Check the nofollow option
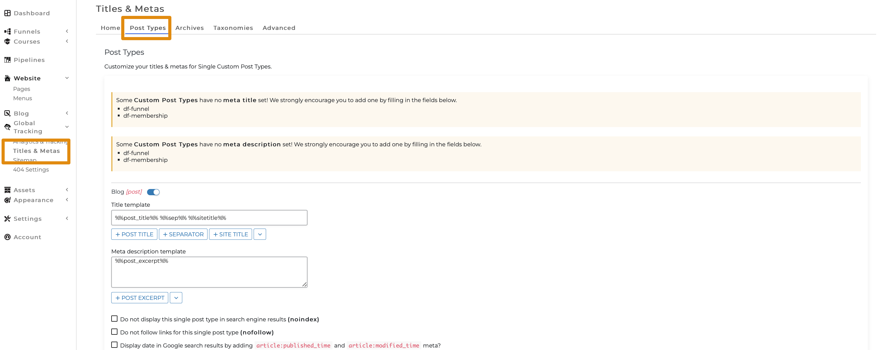The image size is (893, 350). click(x=114, y=332)
